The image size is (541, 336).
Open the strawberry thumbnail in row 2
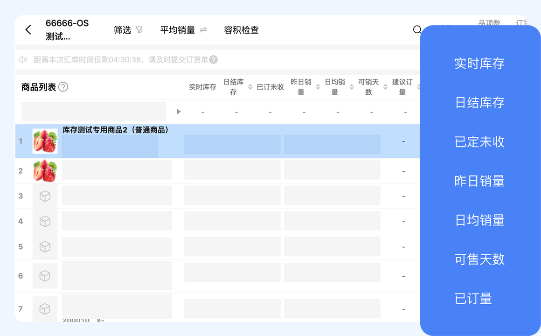tap(45, 171)
